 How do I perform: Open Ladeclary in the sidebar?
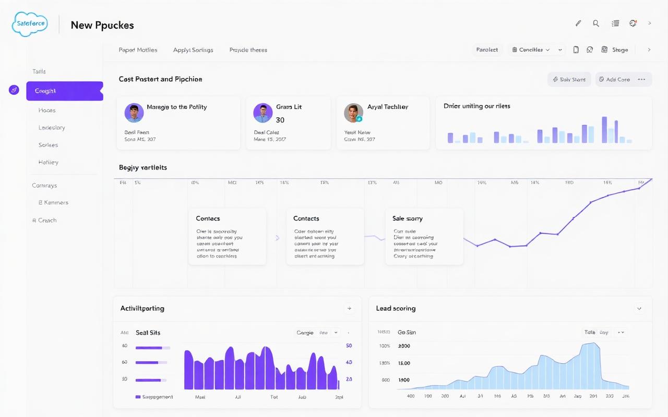point(52,128)
